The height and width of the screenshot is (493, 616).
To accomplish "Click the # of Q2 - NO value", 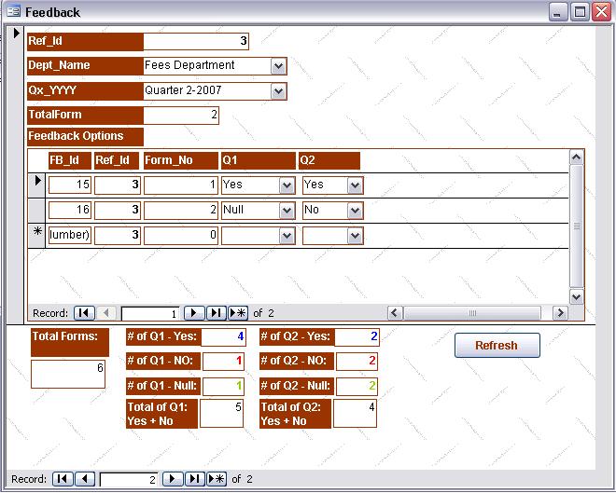I will click(x=357, y=362).
